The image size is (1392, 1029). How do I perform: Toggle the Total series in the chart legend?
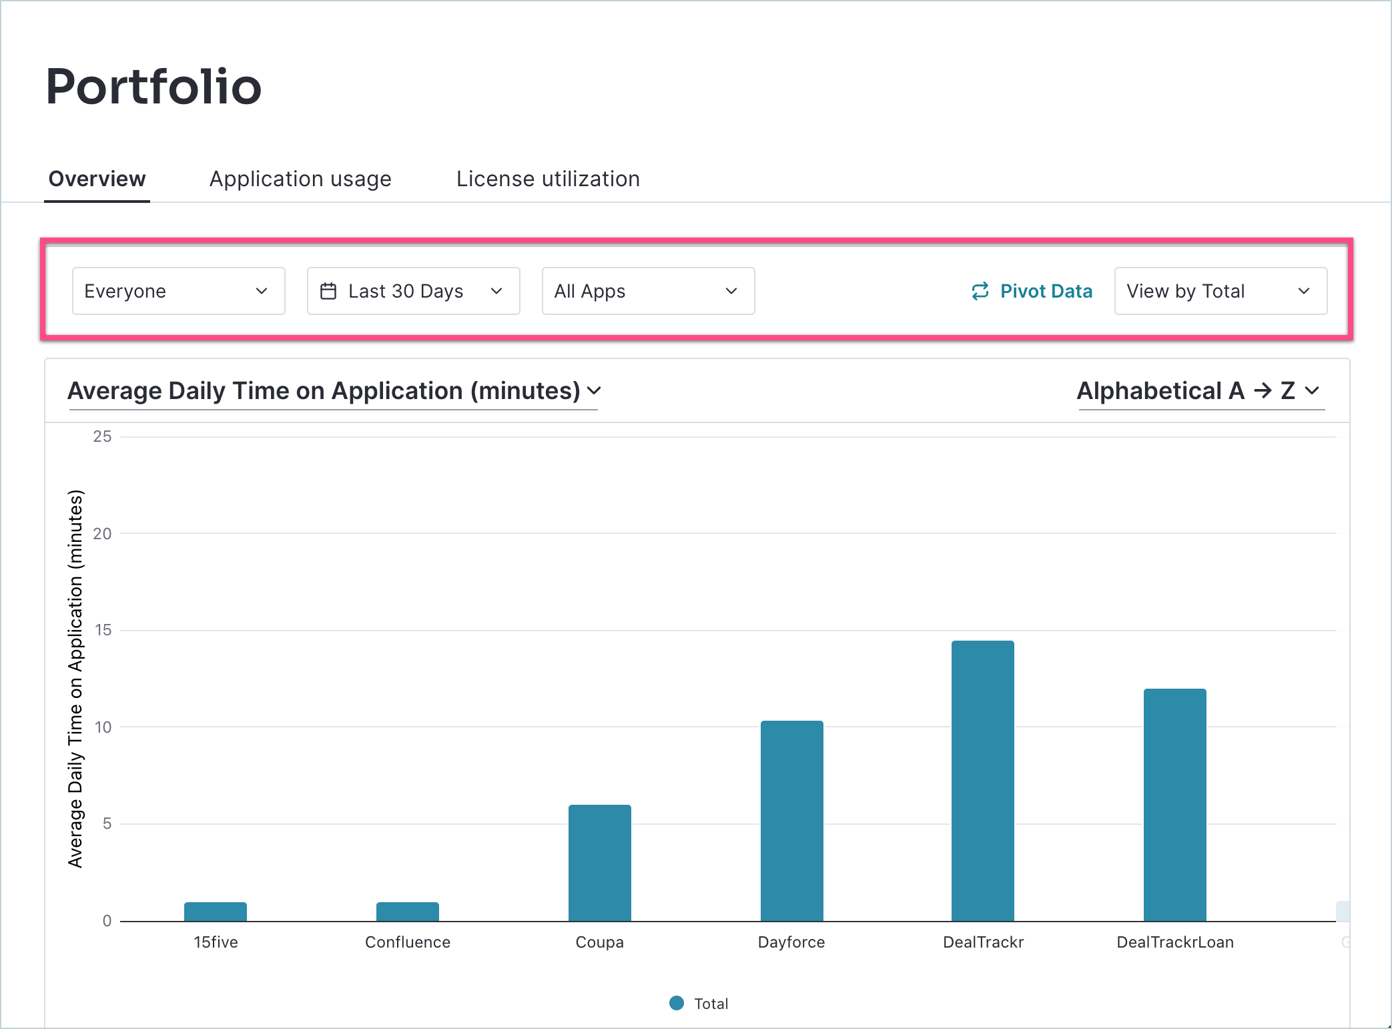click(x=698, y=1003)
